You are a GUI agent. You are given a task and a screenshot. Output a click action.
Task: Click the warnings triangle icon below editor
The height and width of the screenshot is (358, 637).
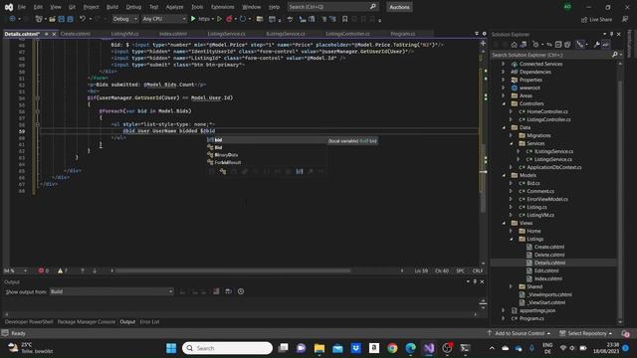click(60, 270)
